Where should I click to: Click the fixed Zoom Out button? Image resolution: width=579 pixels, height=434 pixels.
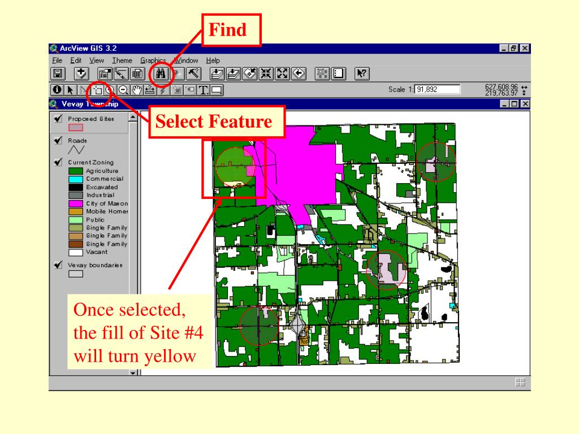click(282, 73)
